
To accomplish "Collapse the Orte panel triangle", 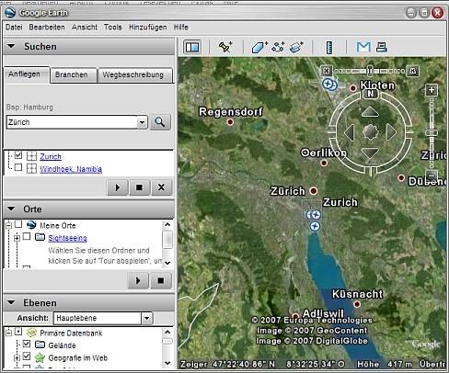I will click(x=11, y=209).
